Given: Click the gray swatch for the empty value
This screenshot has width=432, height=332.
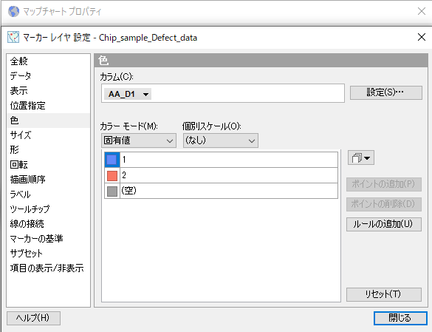Looking at the screenshot, I should click(112, 191).
